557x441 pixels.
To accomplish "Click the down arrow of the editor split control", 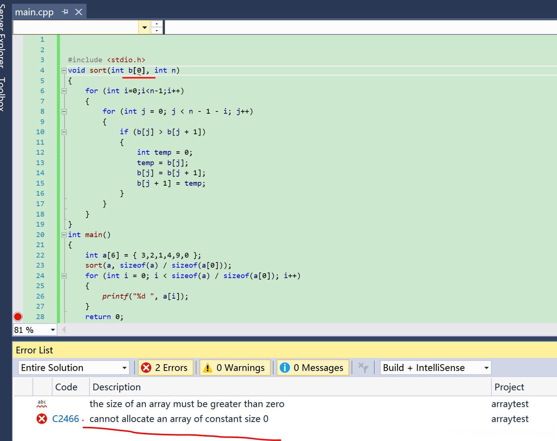I will coord(157,30).
